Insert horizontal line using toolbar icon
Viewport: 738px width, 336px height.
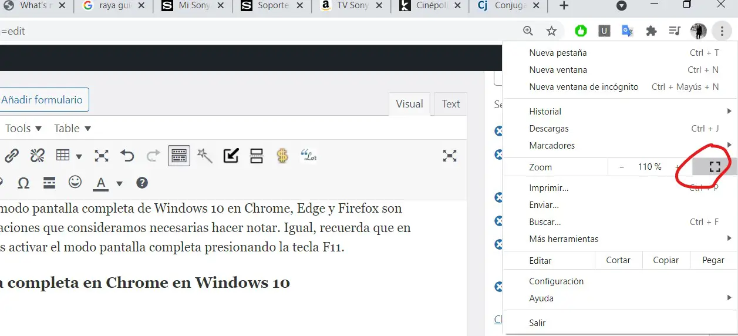49,183
